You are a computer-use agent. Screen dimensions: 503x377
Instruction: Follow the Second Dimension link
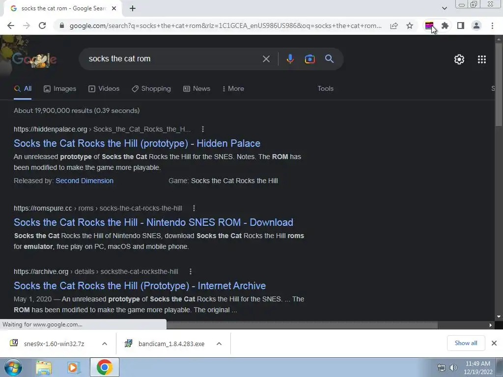click(x=84, y=181)
